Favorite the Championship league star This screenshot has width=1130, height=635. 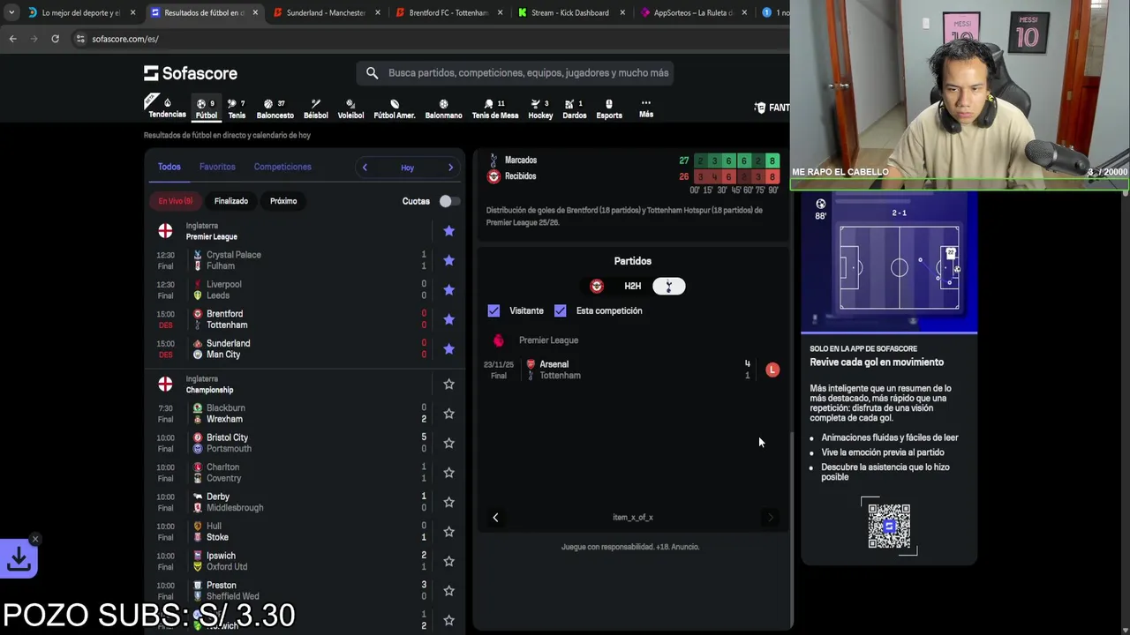(448, 385)
